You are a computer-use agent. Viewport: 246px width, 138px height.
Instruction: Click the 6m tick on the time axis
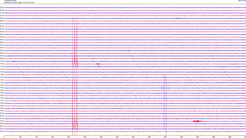(x=53, y=137)
